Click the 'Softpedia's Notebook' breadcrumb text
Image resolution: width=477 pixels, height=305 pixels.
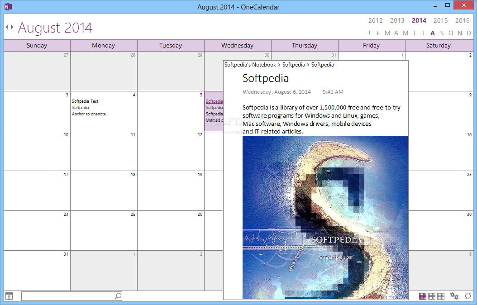(x=250, y=65)
